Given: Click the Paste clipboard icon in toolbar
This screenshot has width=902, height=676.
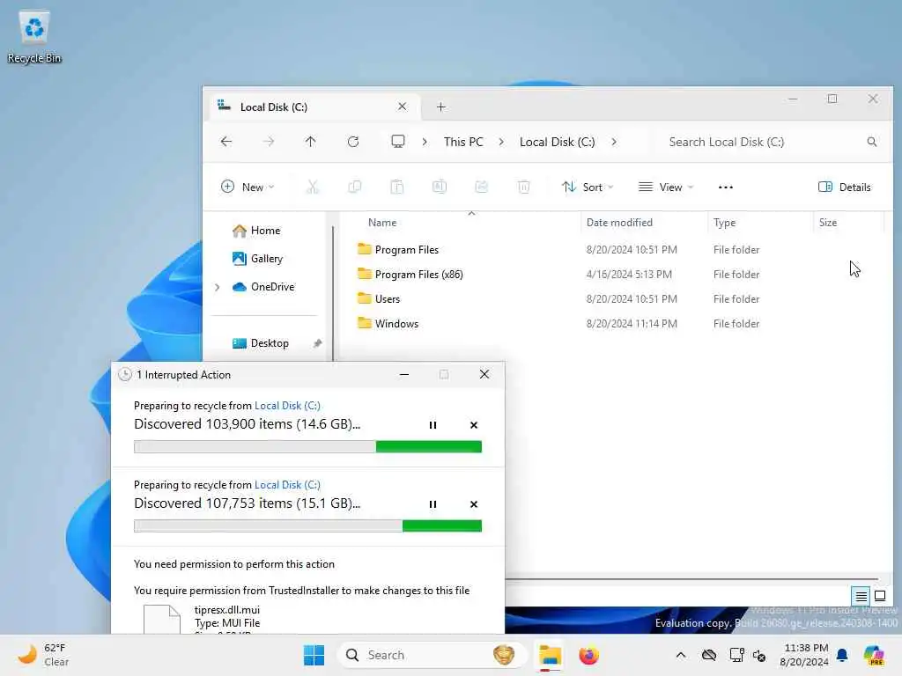Looking at the screenshot, I should pos(397,187).
